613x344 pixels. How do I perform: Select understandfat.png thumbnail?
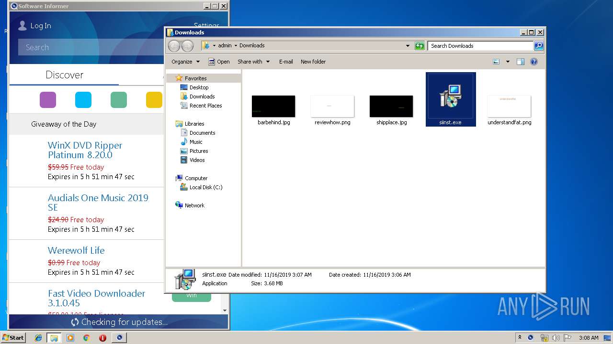click(x=509, y=106)
